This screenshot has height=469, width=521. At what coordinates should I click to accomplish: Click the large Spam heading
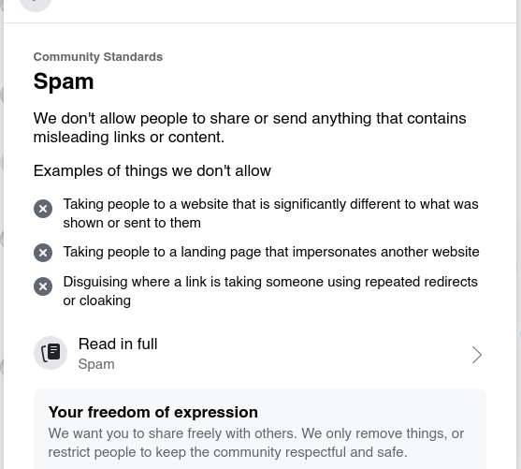(64, 81)
